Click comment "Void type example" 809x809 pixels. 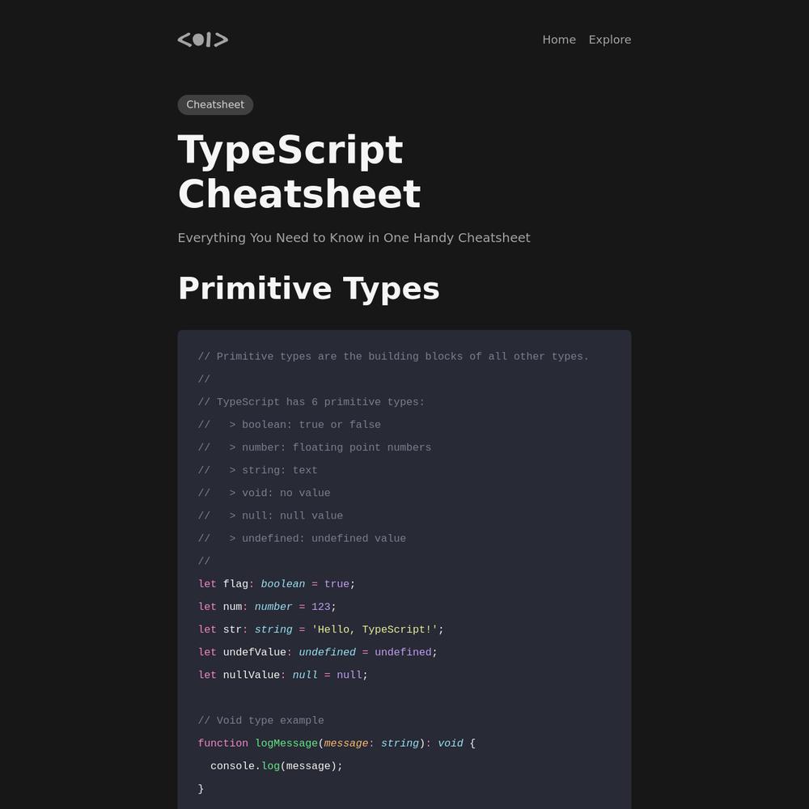click(261, 720)
